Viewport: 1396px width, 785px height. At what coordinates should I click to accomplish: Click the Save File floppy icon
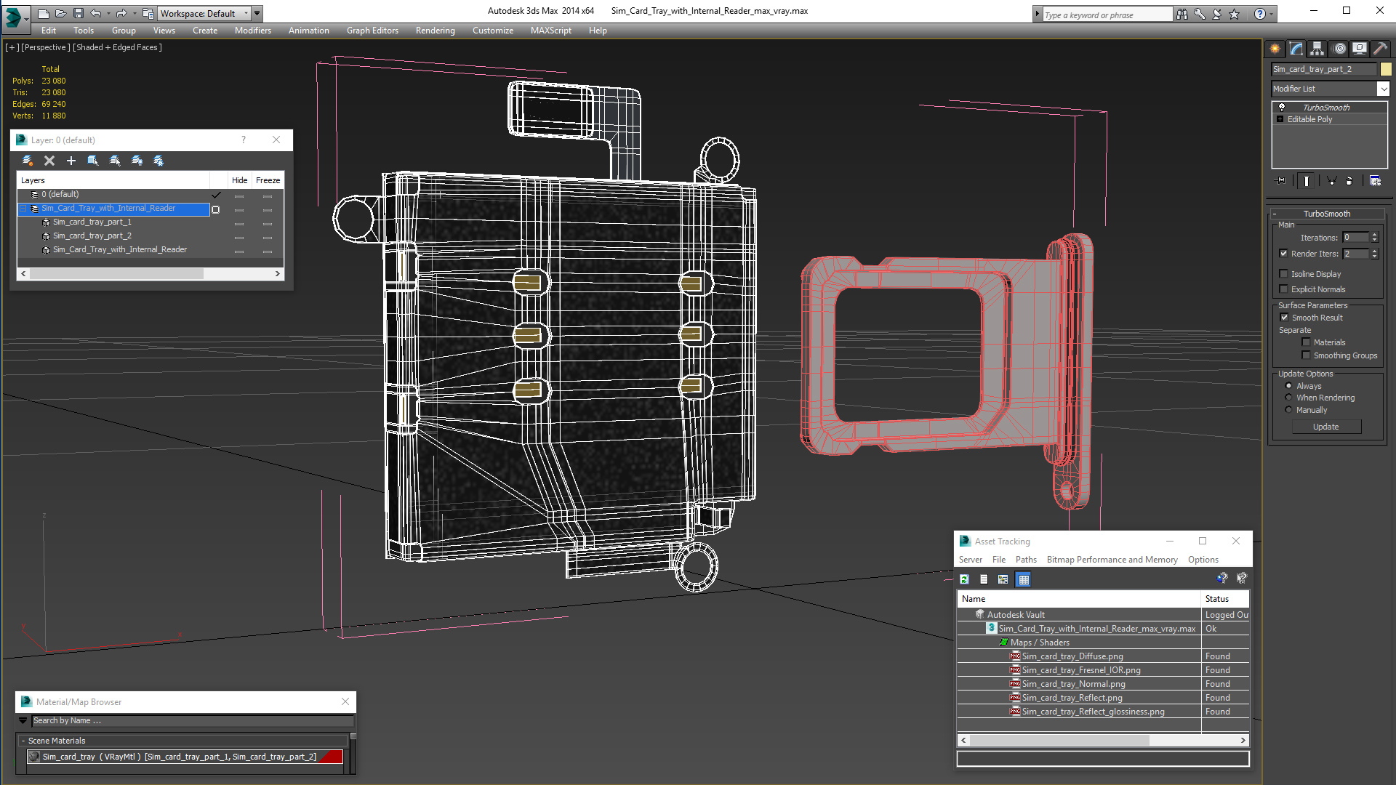(79, 13)
